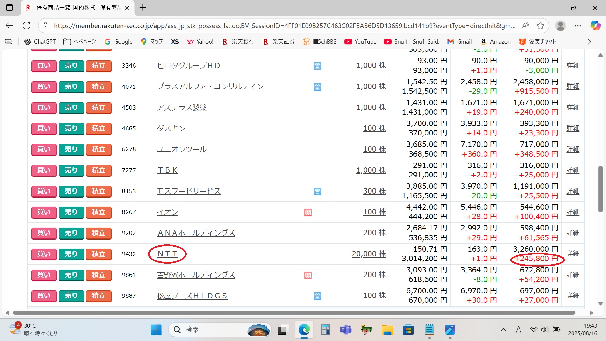
Task: Open Notepad from the taskbar
Action: click(429, 330)
